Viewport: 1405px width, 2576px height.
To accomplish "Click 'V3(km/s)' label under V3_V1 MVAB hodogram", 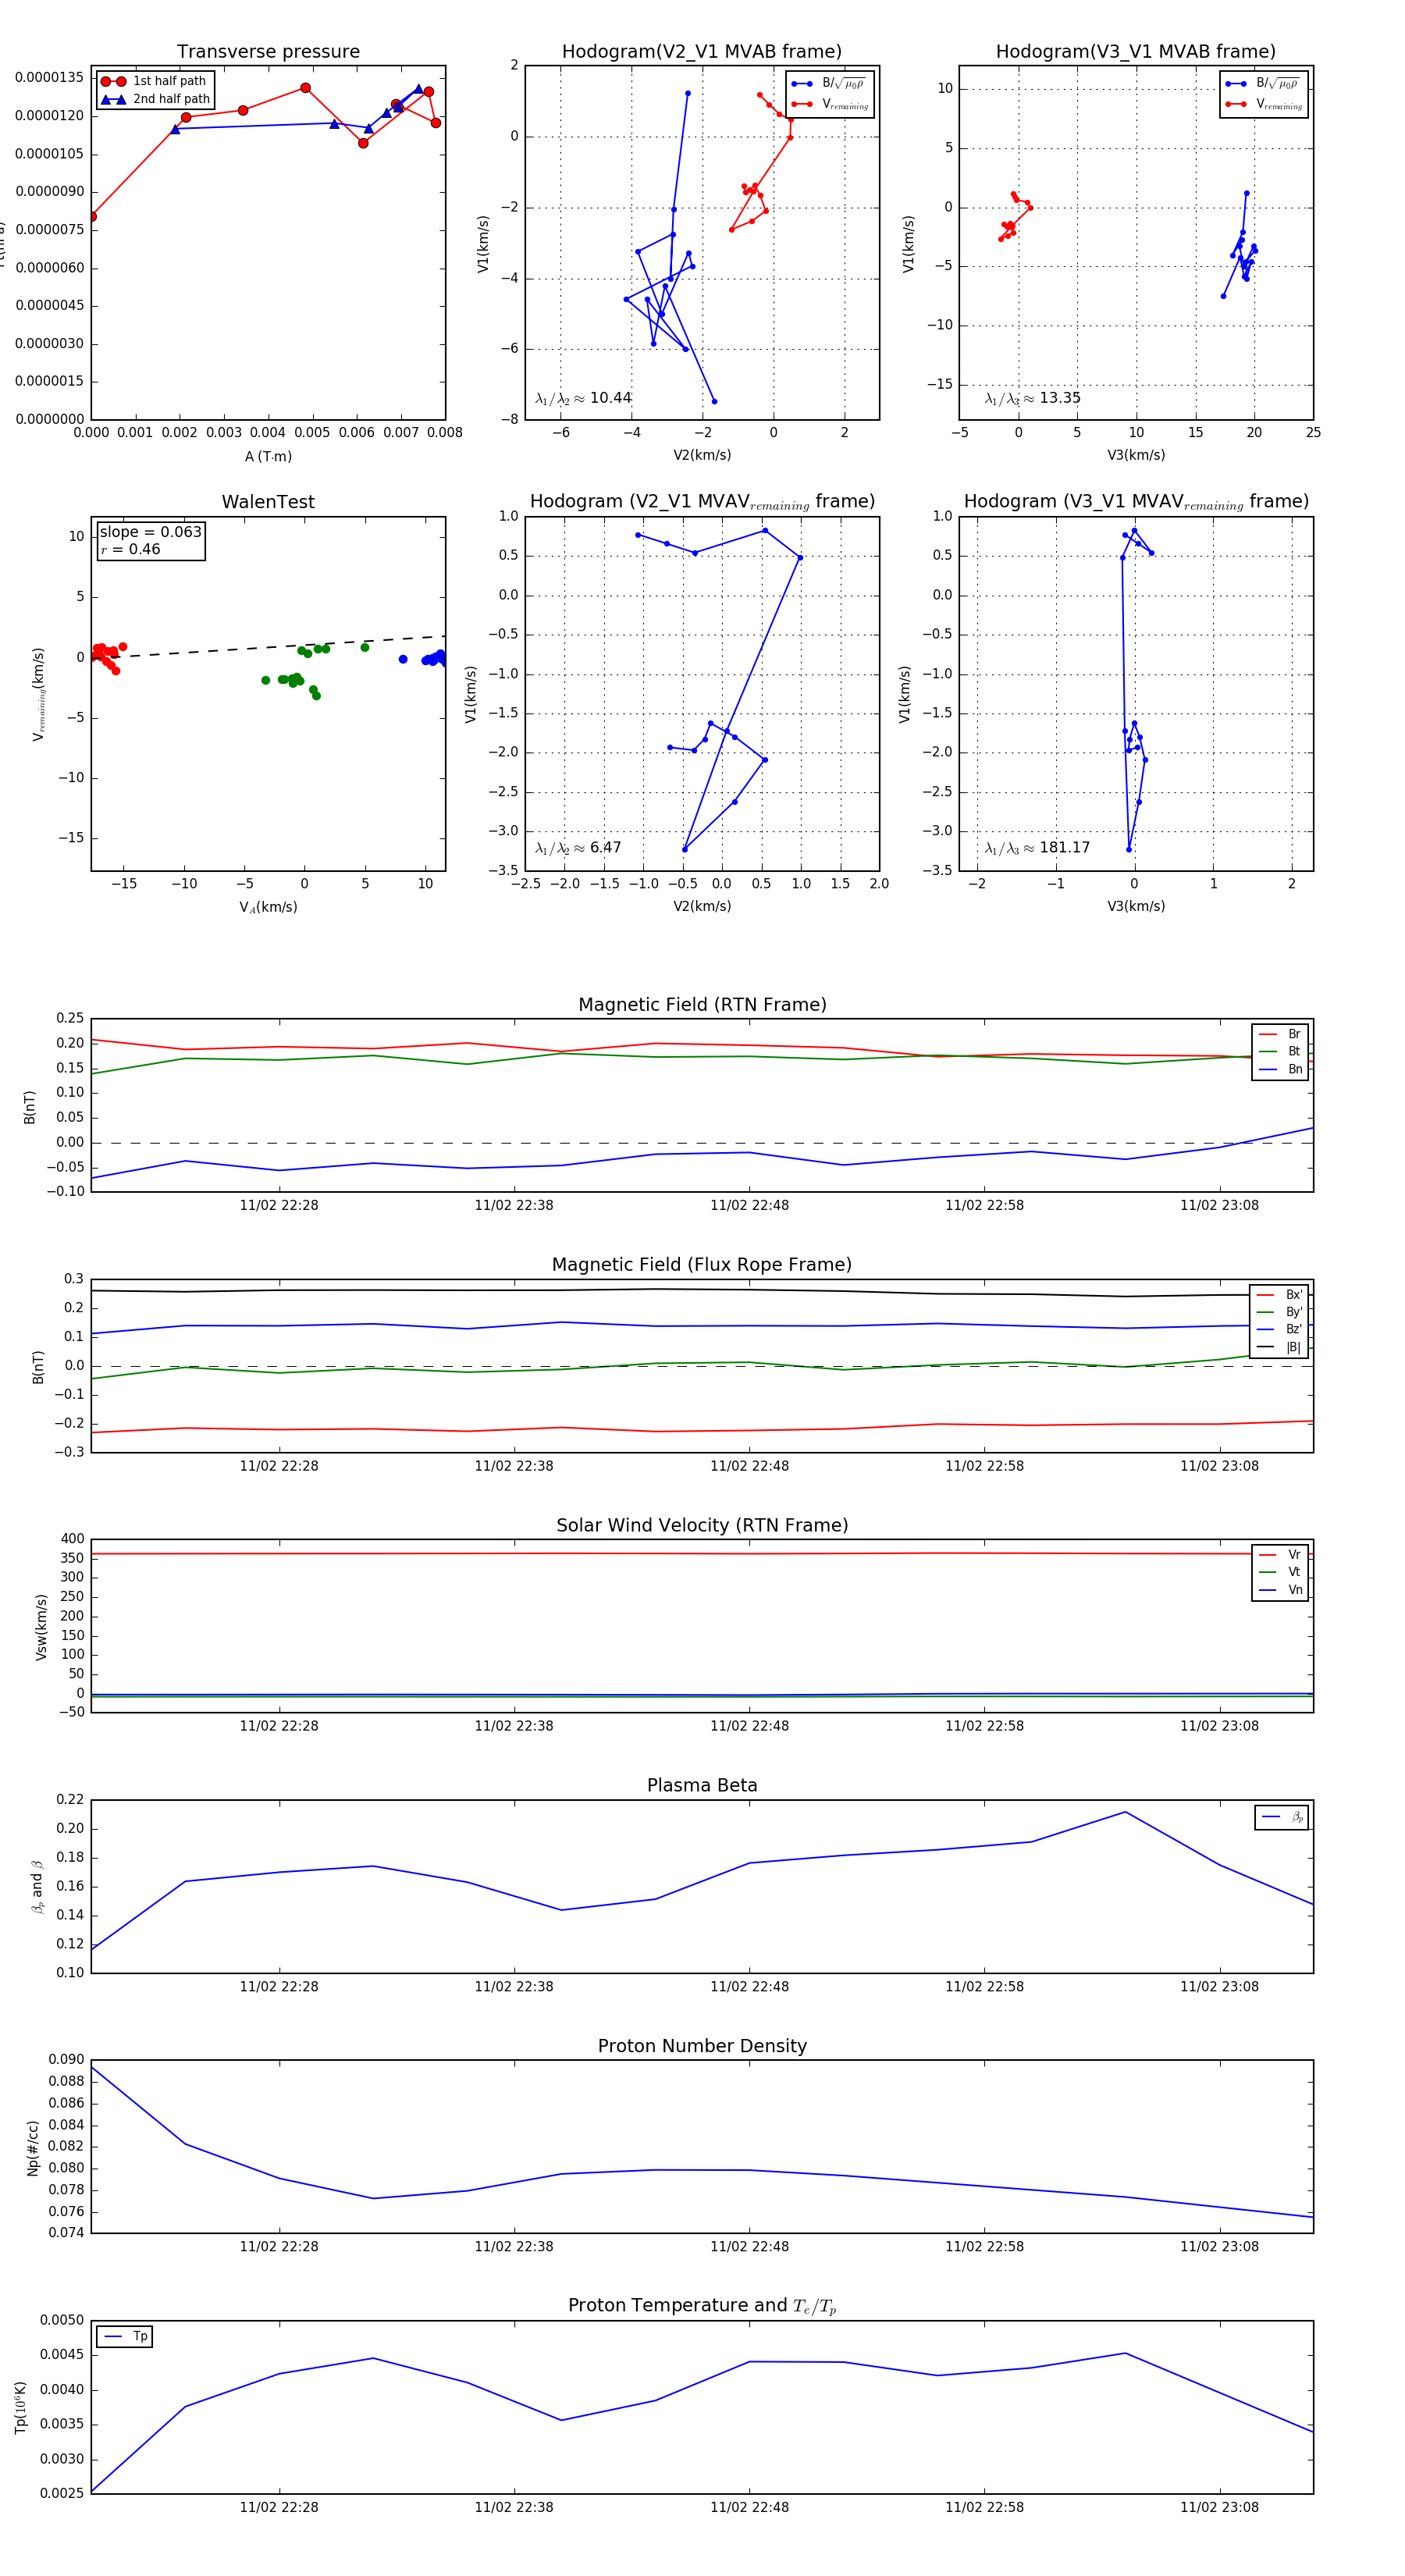I will [x=1136, y=455].
